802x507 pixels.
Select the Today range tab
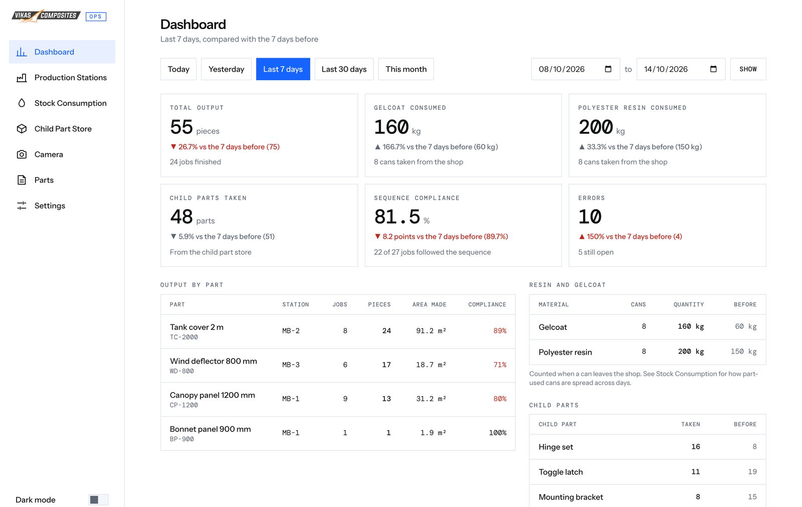coord(178,69)
